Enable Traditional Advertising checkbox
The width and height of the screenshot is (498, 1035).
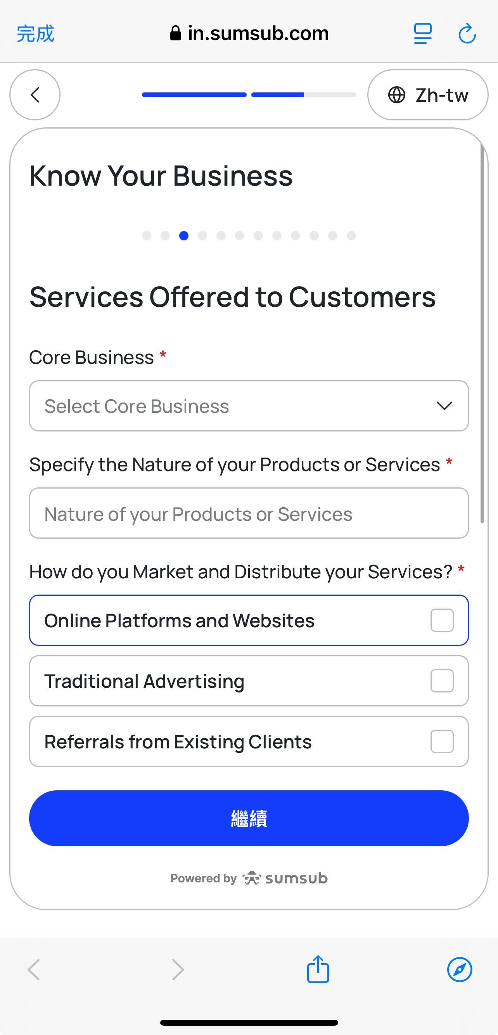click(442, 681)
